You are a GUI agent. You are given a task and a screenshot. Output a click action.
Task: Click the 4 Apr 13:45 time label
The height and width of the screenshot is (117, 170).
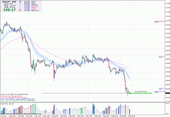tap(131, 116)
